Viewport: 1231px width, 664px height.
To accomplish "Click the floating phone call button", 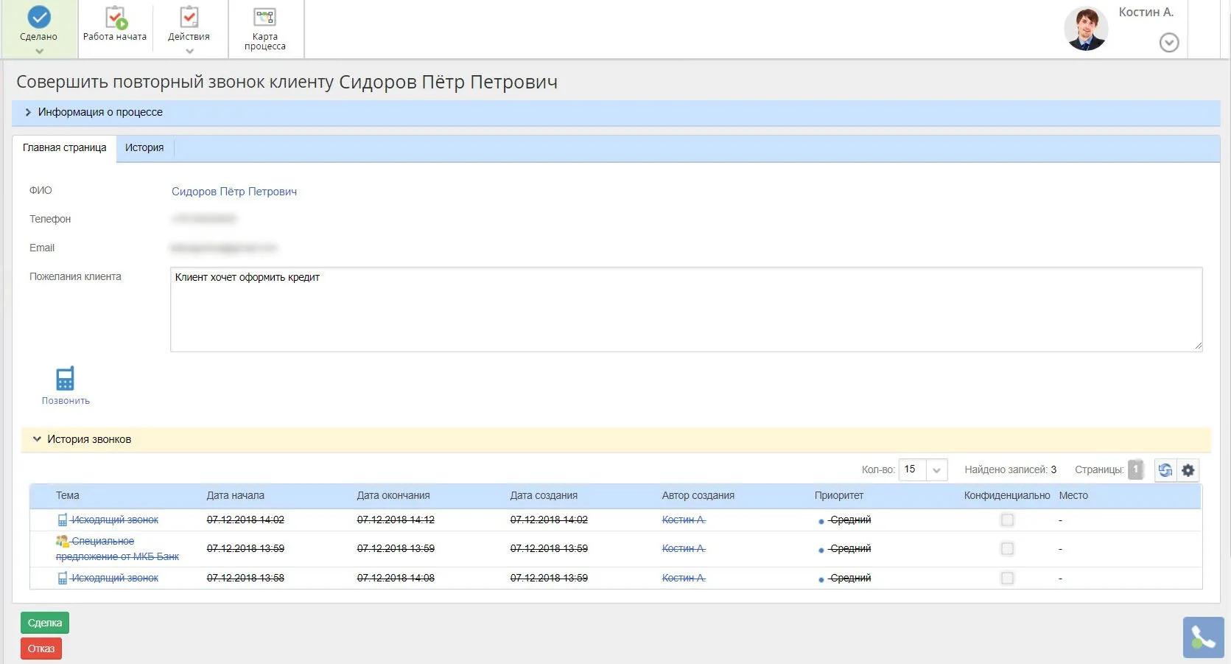I will pos(1203,637).
